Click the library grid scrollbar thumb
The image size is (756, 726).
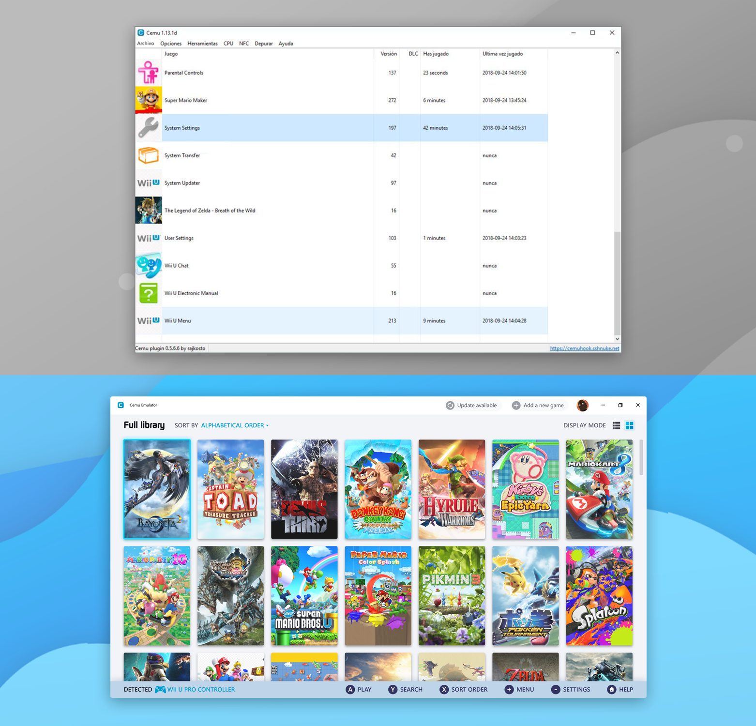click(x=641, y=457)
